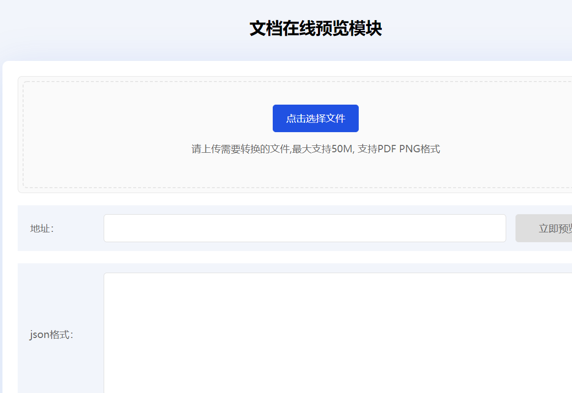Click the empty address bar to enter URL

tap(305, 228)
